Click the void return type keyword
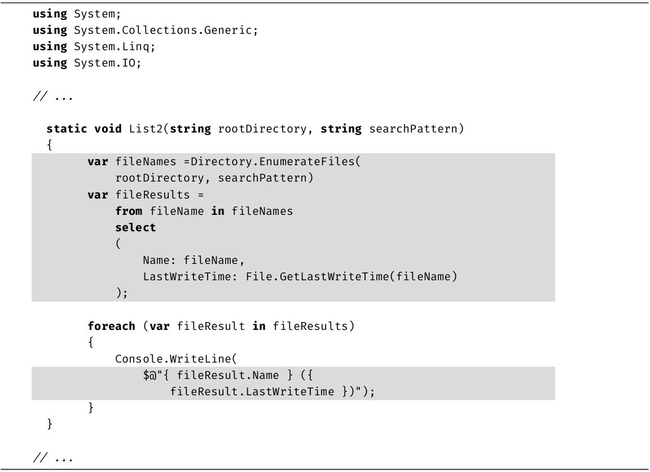Viewport: 650px width, 472px height. click(108, 129)
